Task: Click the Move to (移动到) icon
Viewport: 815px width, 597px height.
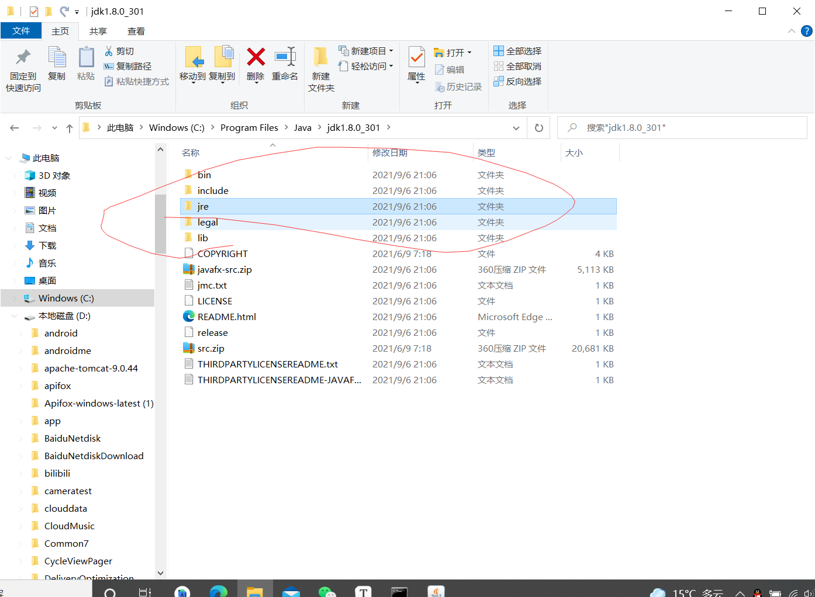Action: click(194, 57)
